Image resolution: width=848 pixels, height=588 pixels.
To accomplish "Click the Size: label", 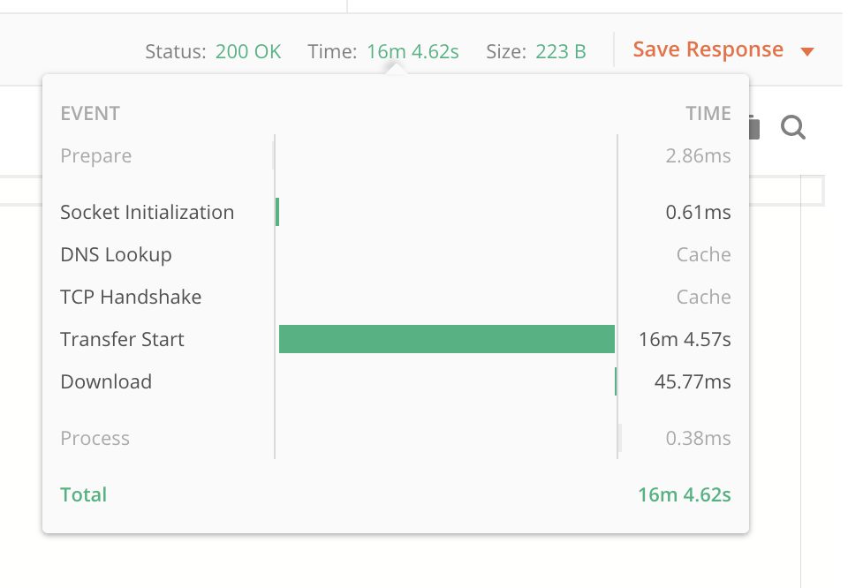I will pyautogui.click(x=506, y=52).
